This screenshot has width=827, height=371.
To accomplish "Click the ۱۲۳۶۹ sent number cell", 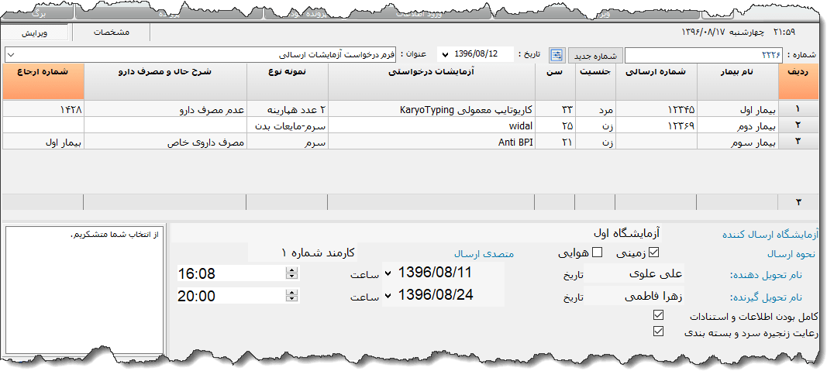I will pyautogui.click(x=656, y=125).
